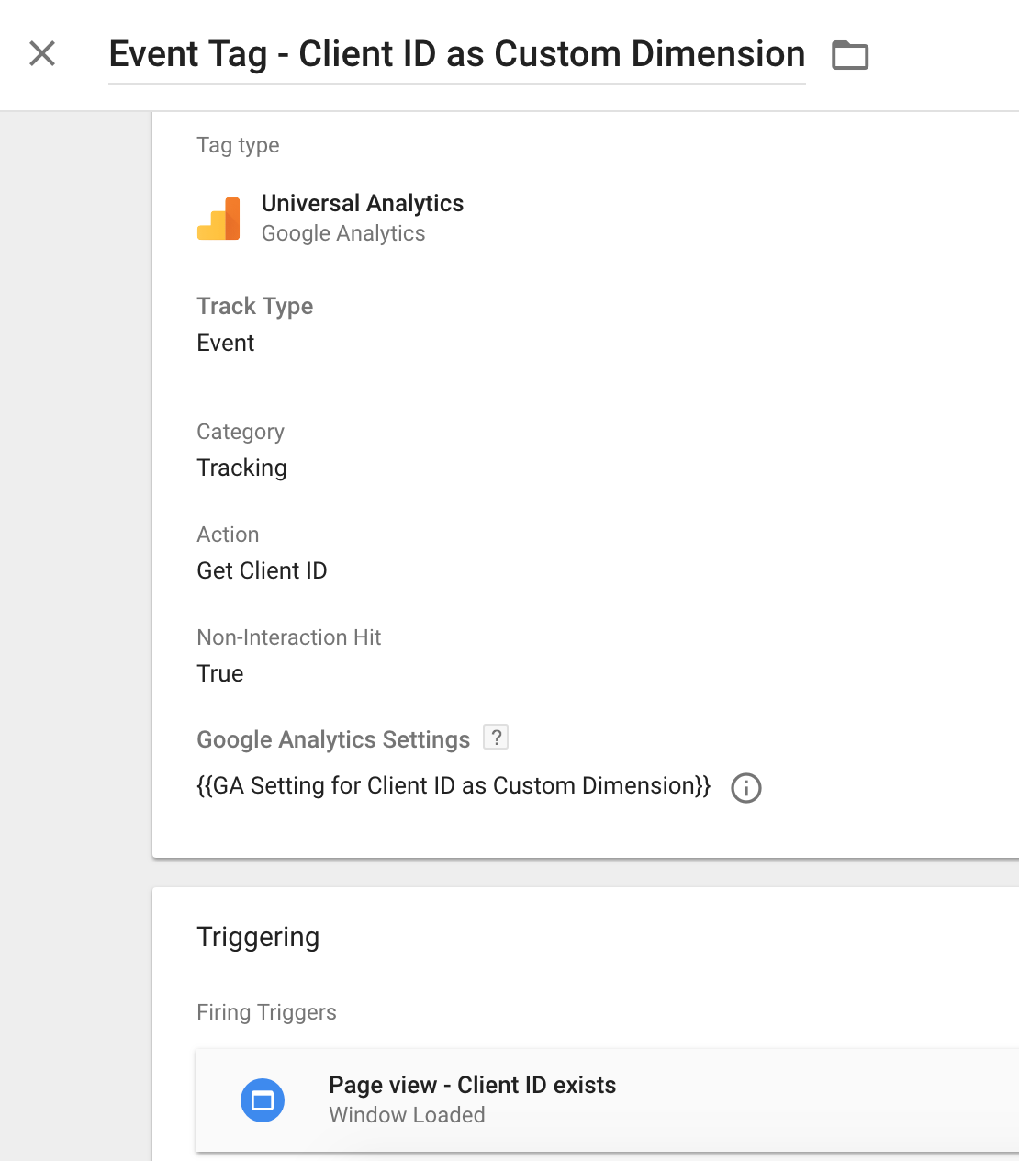The image size is (1019, 1161).
Task: Click the Non-Interaction Hit label
Action: [289, 637]
